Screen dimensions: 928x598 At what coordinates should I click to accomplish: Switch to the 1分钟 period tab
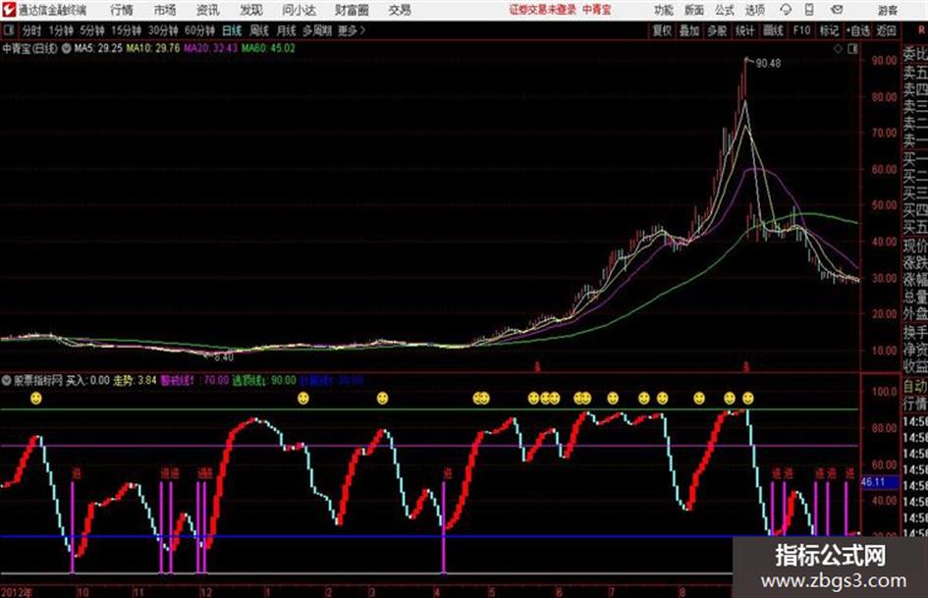(60, 30)
